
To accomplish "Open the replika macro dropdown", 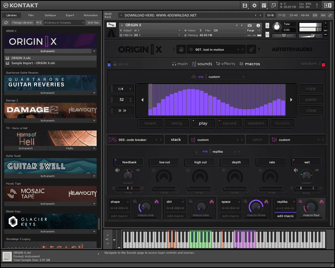I will pos(285,202).
